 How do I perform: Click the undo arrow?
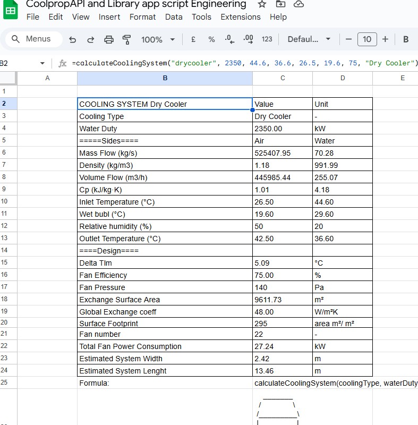click(72, 39)
